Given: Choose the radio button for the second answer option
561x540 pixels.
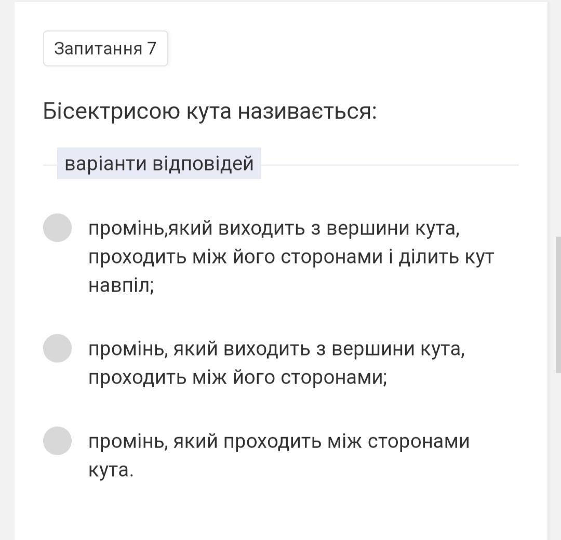Looking at the screenshot, I should point(57,348).
